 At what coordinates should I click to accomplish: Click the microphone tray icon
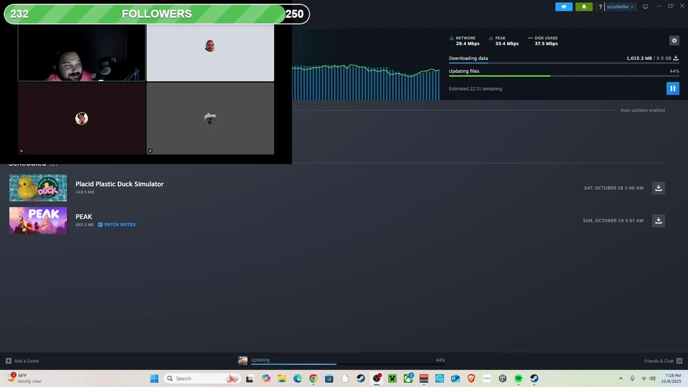point(632,378)
